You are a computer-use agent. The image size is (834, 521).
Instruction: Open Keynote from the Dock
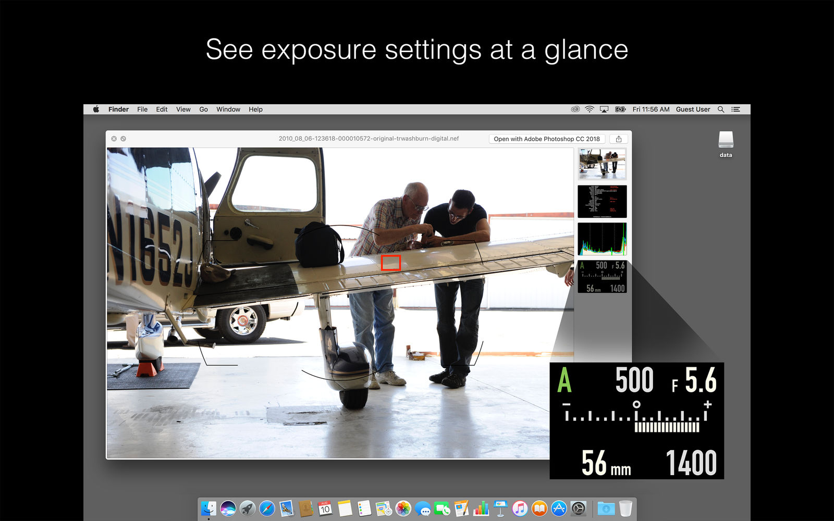coord(500,508)
